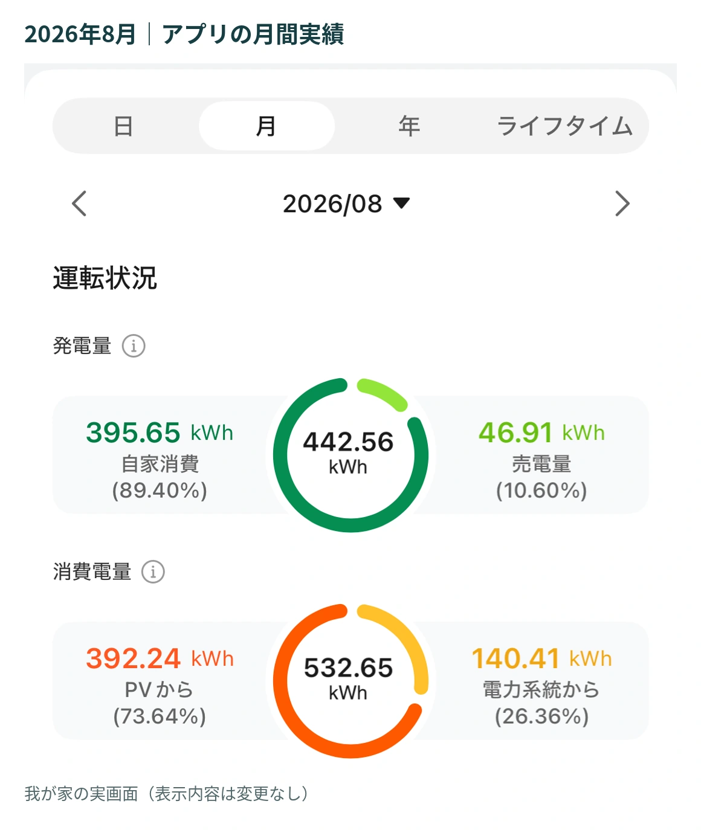The image size is (701, 830).
Task: Switch to the 日 (day) tab
Action: click(x=123, y=126)
